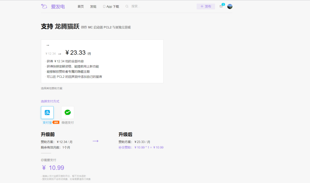The width and height of the screenshot is (310, 183).
Task: Click the orange 推荐 badge
Action: (x=56, y=122)
